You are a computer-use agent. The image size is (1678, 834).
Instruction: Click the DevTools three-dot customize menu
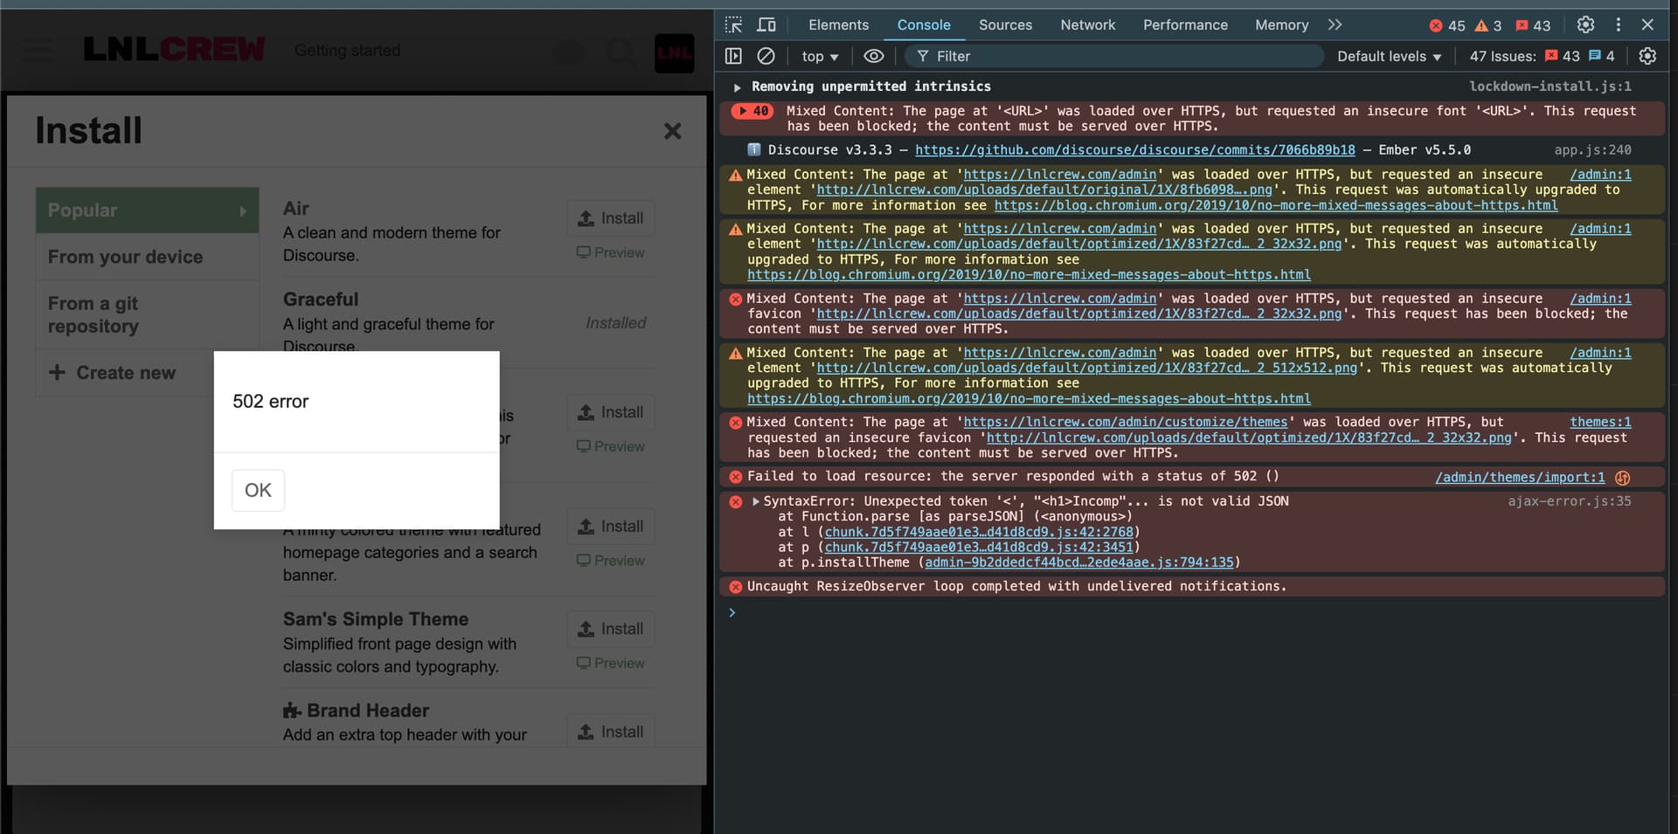click(1618, 24)
